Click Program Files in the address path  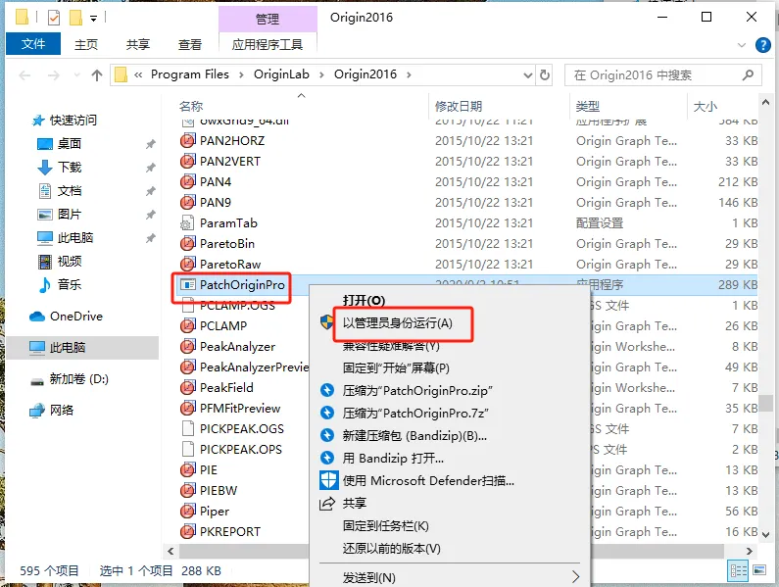(x=190, y=74)
